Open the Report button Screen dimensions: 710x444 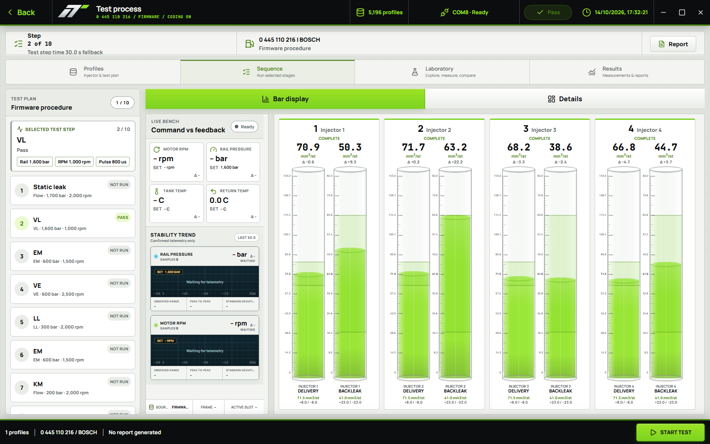[x=673, y=44]
